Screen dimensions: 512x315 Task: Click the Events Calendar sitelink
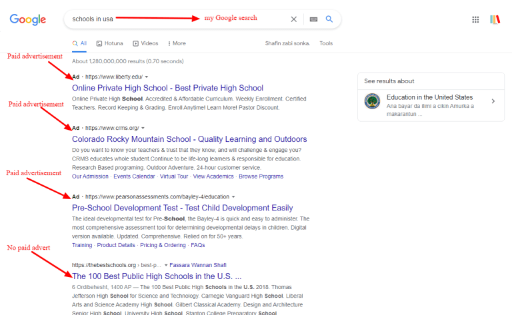coord(134,176)
